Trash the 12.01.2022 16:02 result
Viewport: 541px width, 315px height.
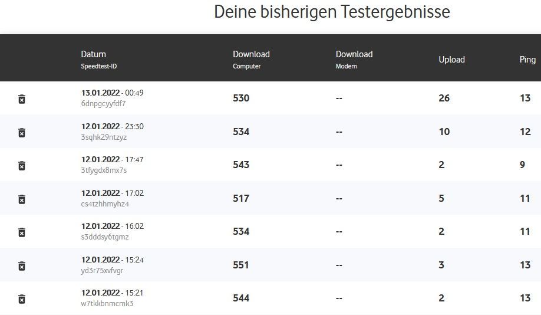pos(22,232)
